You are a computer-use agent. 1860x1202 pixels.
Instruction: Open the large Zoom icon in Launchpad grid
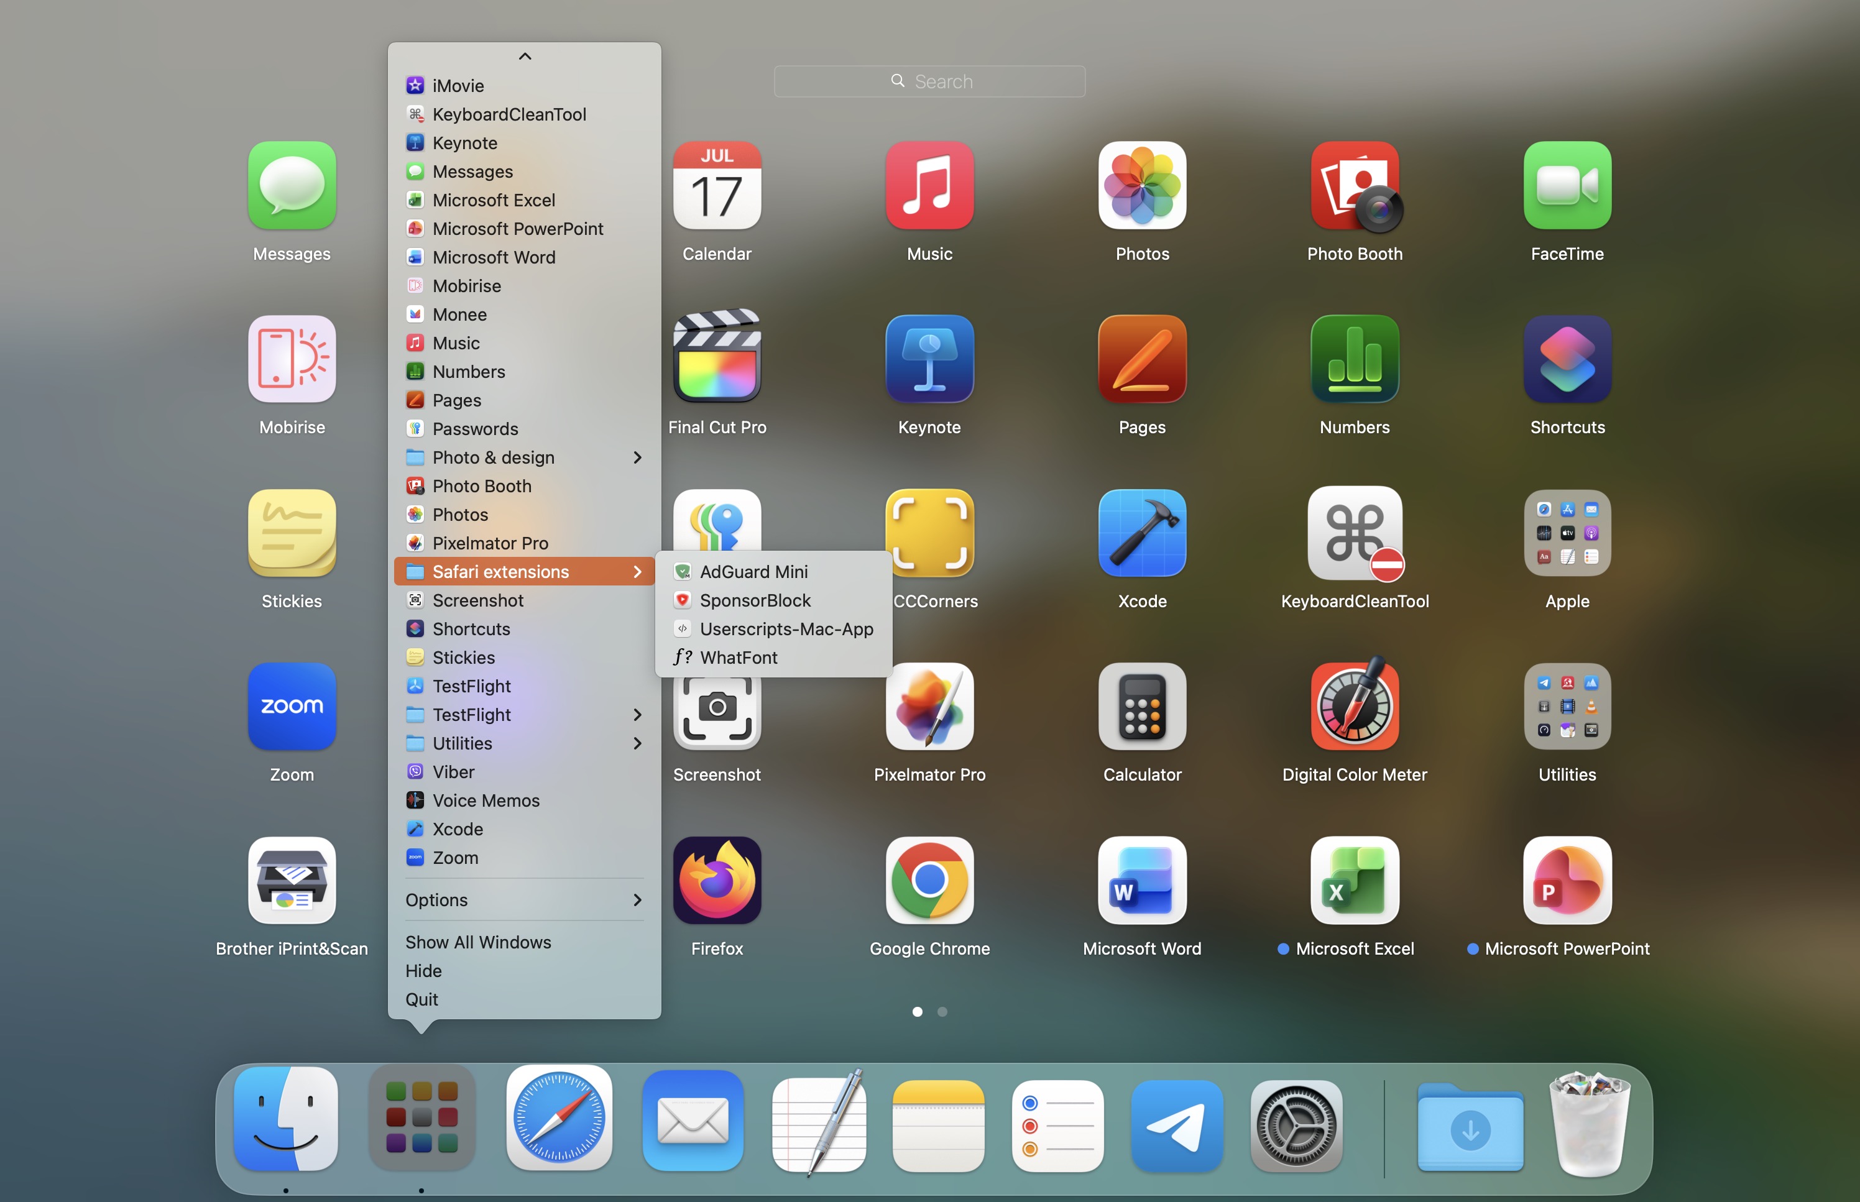[x=292, y=707]
